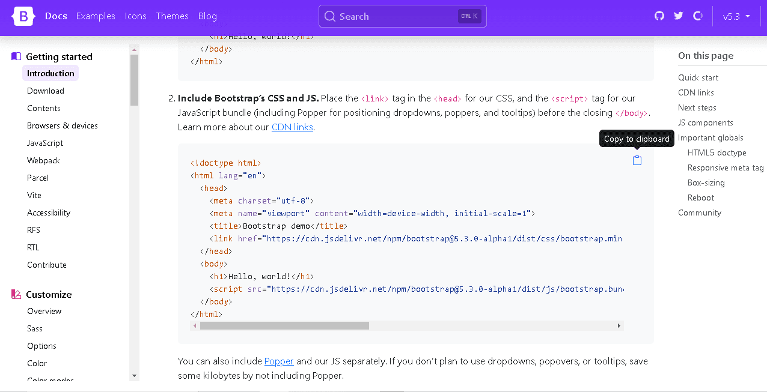Copy code with the clipboard icon
The image size is (767, 392).
[x=637, y=160]
